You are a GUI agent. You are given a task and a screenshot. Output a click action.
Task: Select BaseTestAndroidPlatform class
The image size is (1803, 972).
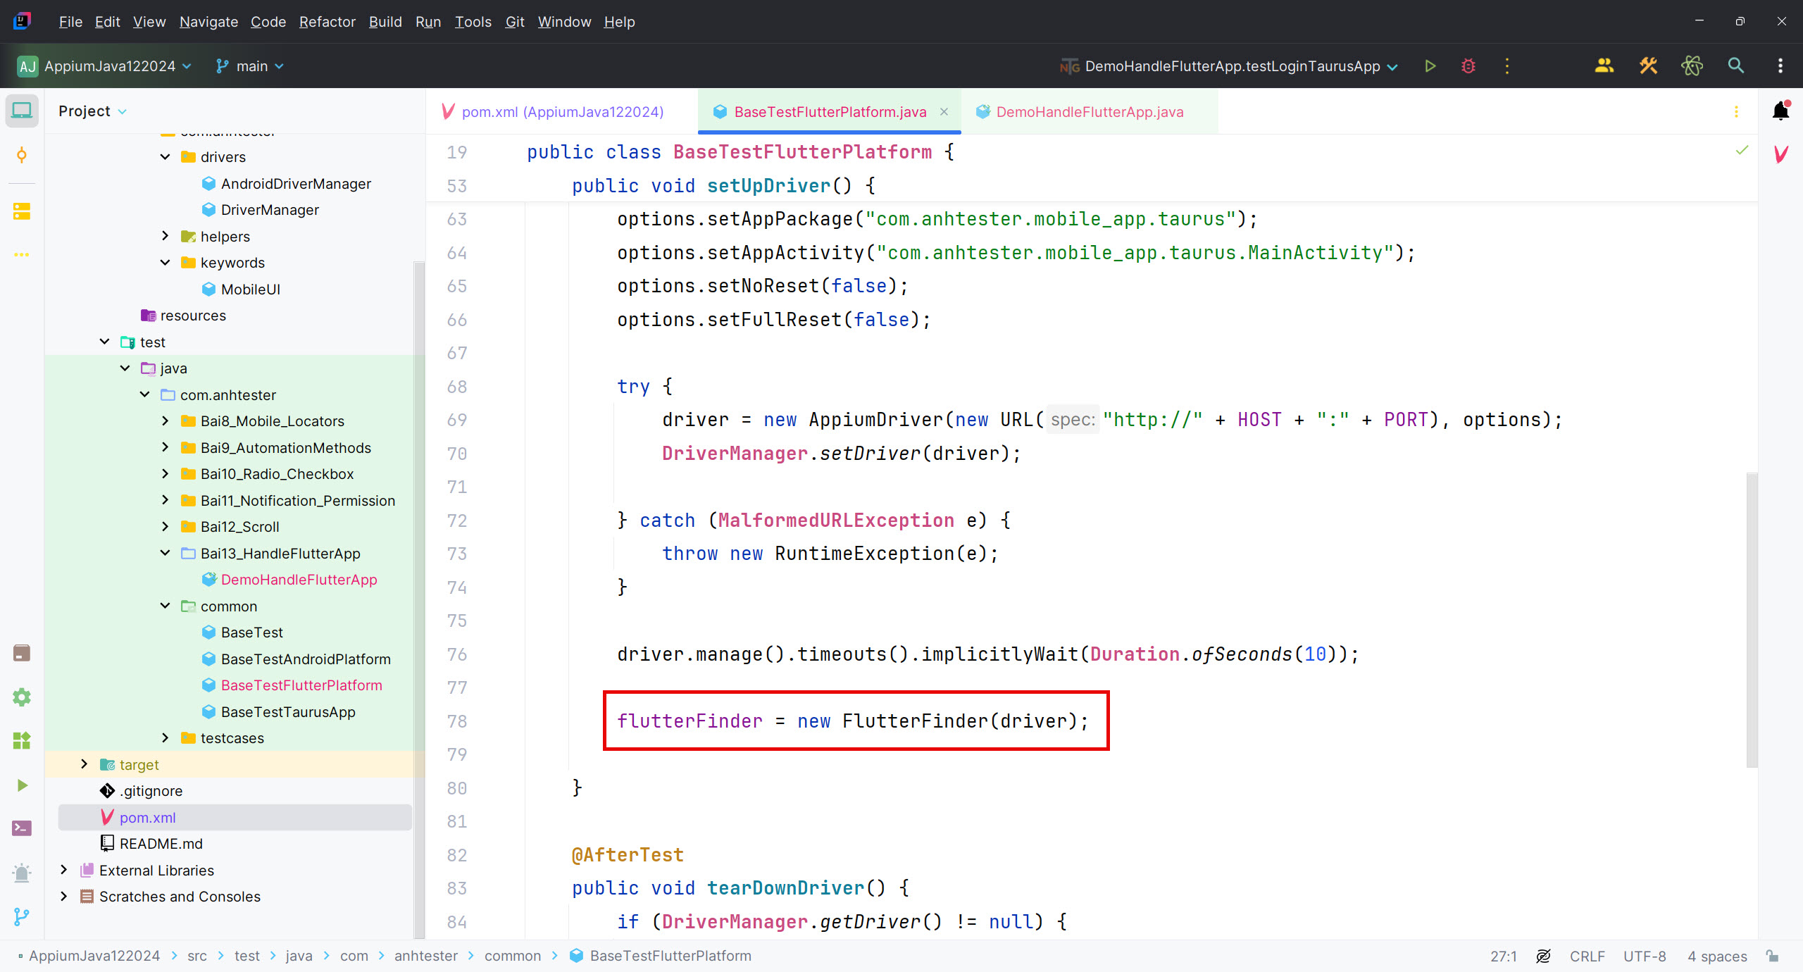click(x=305, y=659)
